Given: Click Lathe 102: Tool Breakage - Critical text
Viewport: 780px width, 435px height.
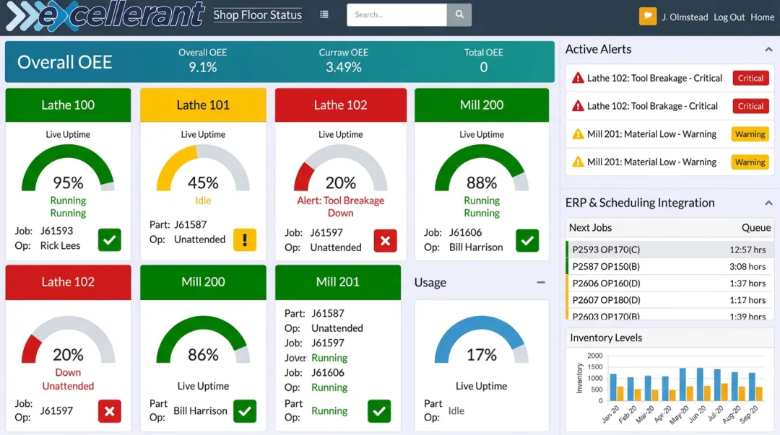Looking at the screenshot, I should [x=654, y=78].
